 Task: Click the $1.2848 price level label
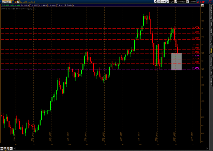coord(196,62)
